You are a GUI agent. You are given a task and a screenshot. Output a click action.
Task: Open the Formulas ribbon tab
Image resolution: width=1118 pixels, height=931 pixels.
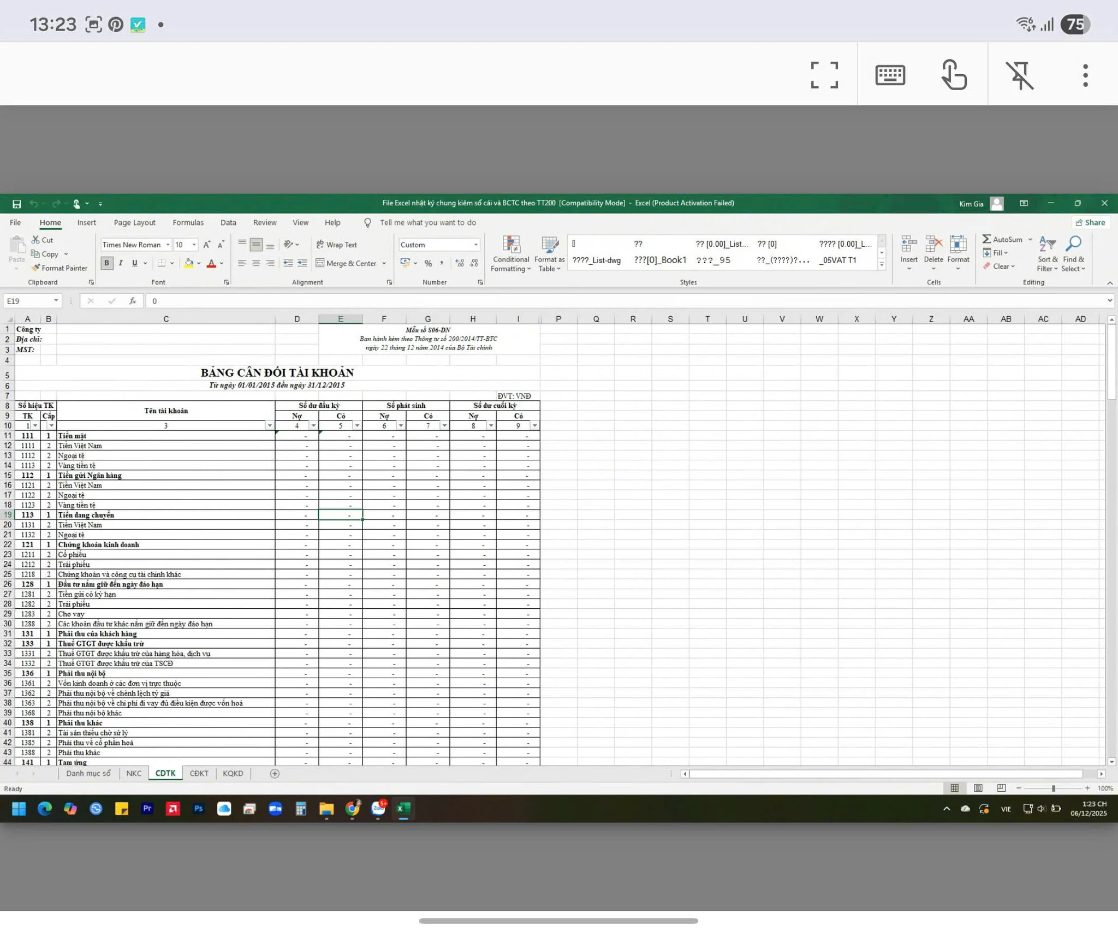(188, 223)
